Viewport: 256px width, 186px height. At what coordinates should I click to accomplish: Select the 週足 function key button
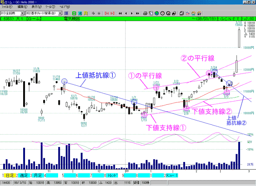(x=24, y=176)
